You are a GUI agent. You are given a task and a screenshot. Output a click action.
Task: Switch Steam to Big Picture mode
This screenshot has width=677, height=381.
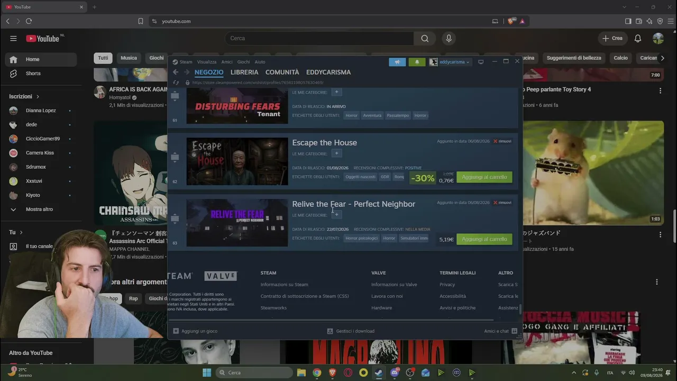coord(481,62)
